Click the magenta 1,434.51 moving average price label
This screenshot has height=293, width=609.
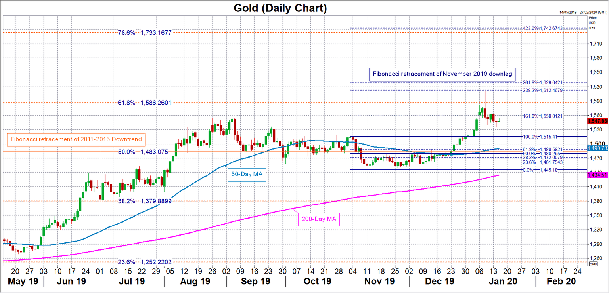[x=598, y=174]
